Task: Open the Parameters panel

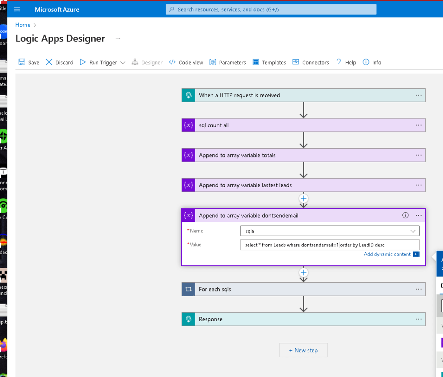Action: 228,62
